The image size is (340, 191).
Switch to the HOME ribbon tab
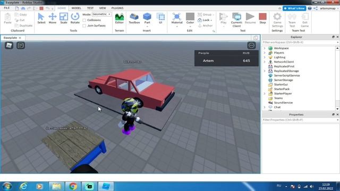click(x=62, y=8)
